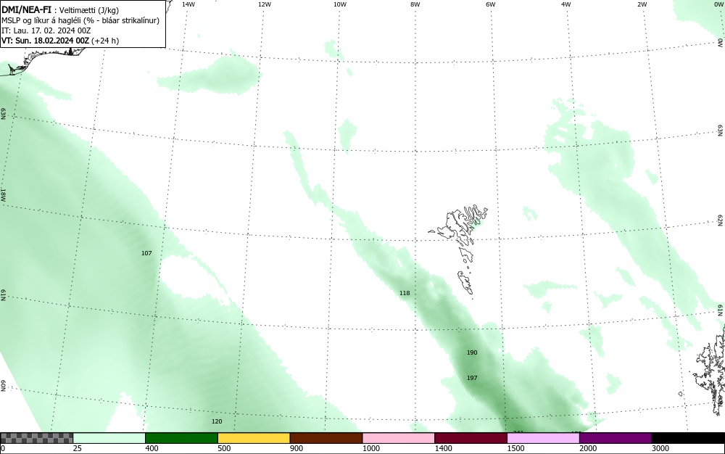Select the light green legend swatch
Viewport: 725px width, 454px height.
[x=109, y=438]
